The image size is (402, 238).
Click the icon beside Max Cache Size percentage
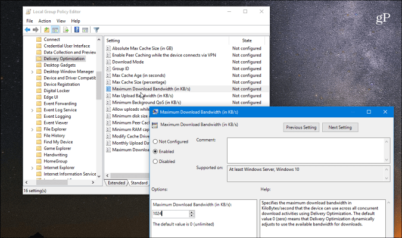tap(108, 82)
